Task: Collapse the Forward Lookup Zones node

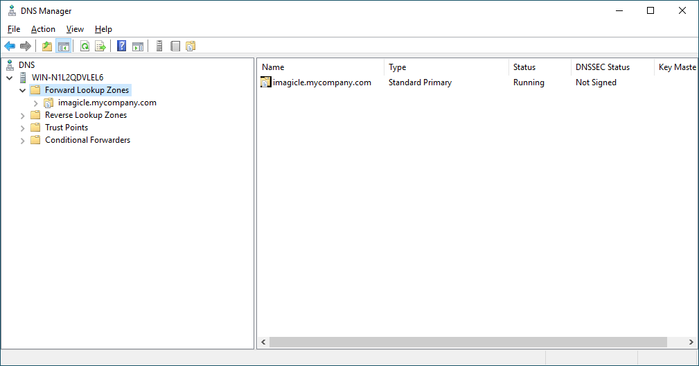Action: click(x=23, y=90)
